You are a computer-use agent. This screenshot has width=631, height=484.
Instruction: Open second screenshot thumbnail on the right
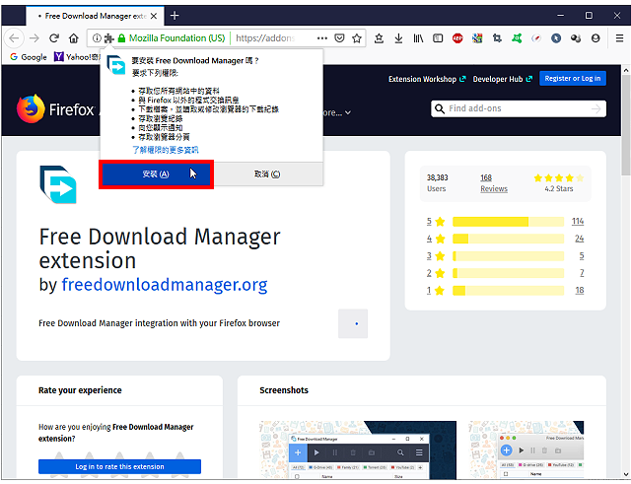click(526, 449)
